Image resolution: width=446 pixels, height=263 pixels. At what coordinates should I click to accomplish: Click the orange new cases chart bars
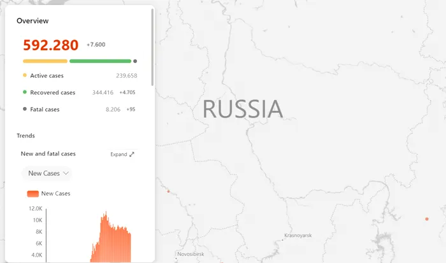tap(114, 242)
